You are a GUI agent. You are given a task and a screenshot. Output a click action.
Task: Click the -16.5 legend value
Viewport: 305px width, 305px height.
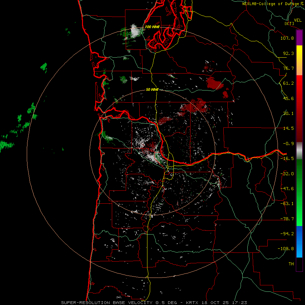287,159
